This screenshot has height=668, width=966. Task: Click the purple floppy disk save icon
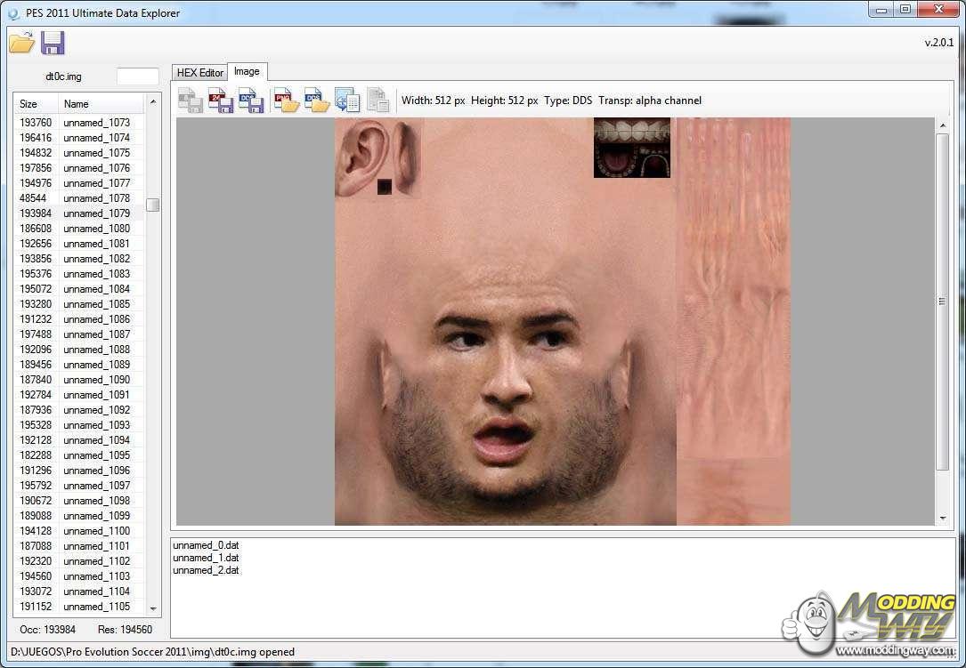click(53, 42)
